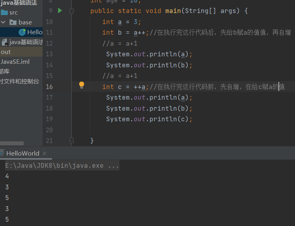Click the HelloWorld tab icon
295x226 pixels.
pos(2,153)
